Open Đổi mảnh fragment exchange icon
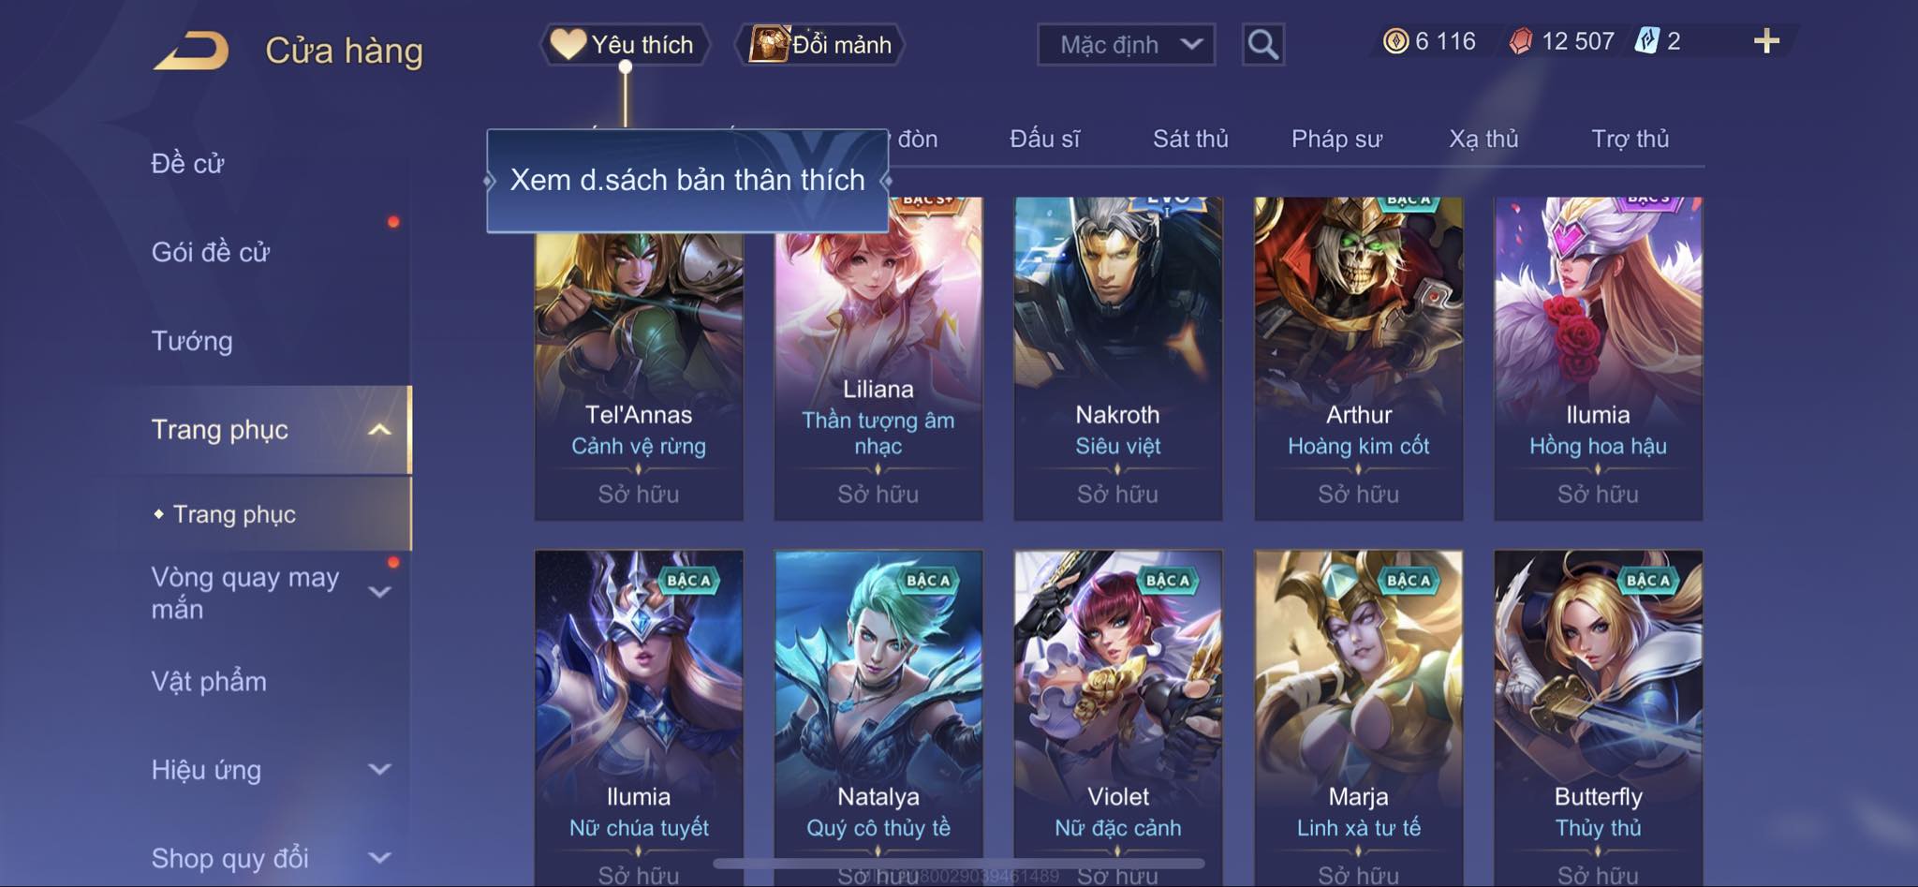The height and width of the screenshot is (887, 1918). (770, 44)
